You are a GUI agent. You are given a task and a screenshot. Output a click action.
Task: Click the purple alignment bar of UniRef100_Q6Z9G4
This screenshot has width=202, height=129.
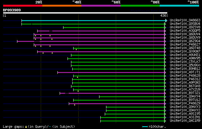tap(91, 41)
